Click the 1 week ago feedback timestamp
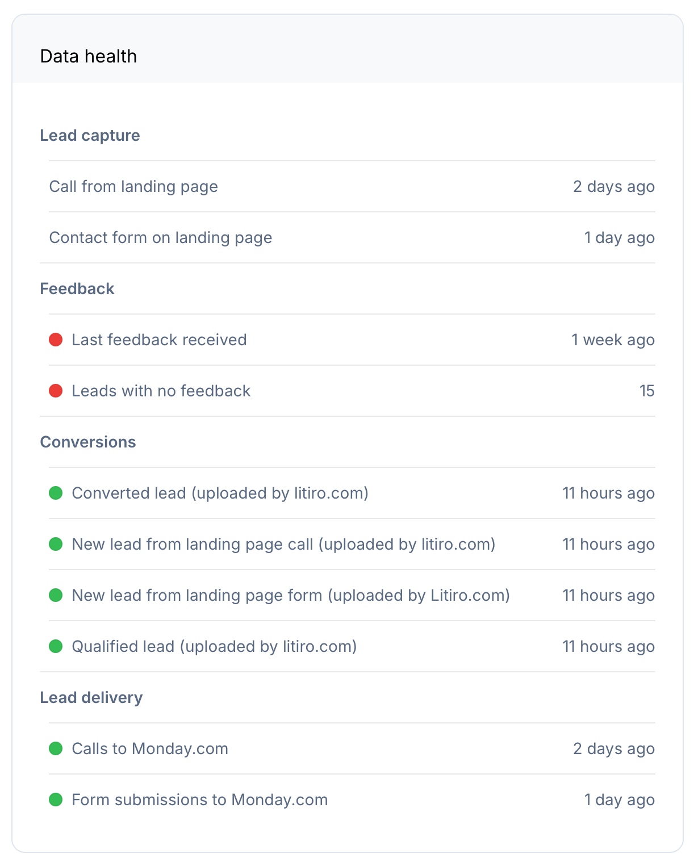The image size is (694, 862). click(613, 340)
